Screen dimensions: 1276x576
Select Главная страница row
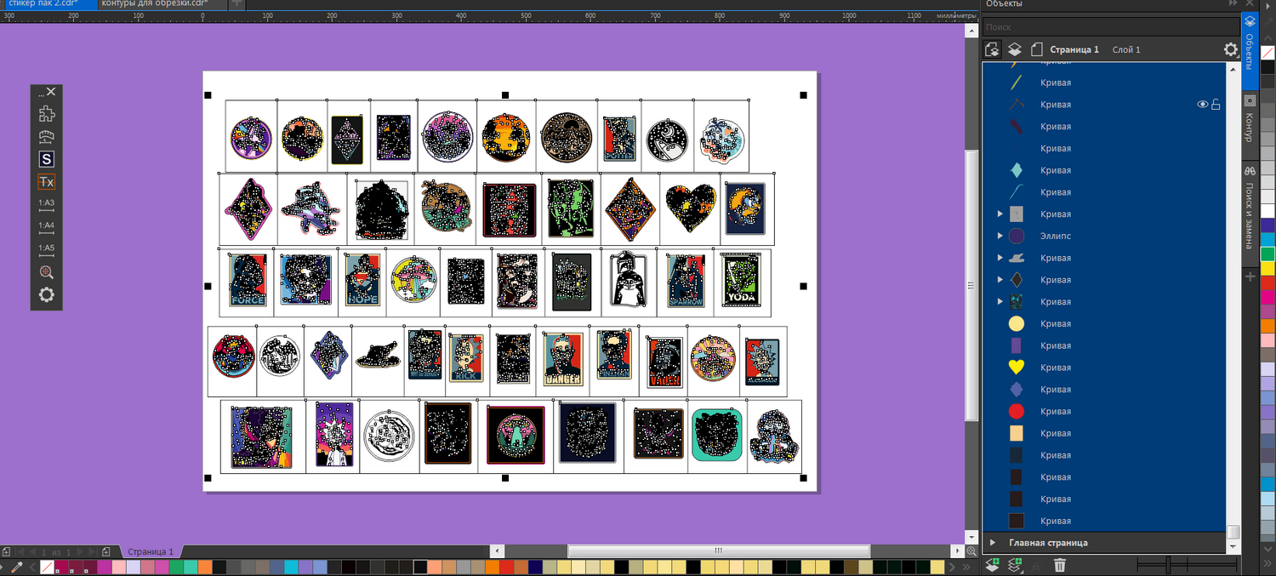pos(1104,543)
